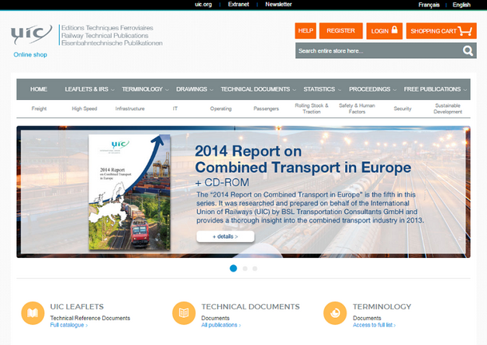The width and height of the screenshot is (487, 345).
Task: Expand the Terminology dropdown arrow
Action: (167, 89)
